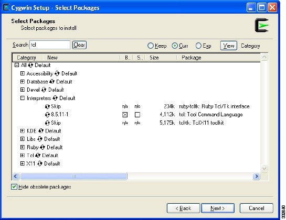
Task: Click cycle icon next to All Default
Action: click(30, 65)
